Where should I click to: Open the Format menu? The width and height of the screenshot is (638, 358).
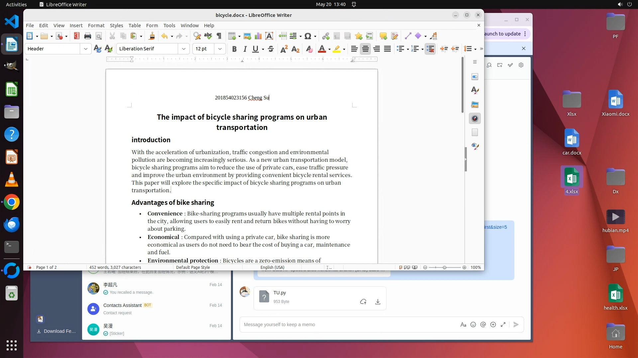tap(96, 26)
